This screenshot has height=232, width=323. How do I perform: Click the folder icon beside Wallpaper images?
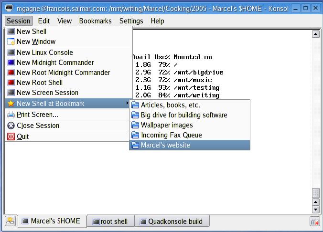click(x=135, y=125)
